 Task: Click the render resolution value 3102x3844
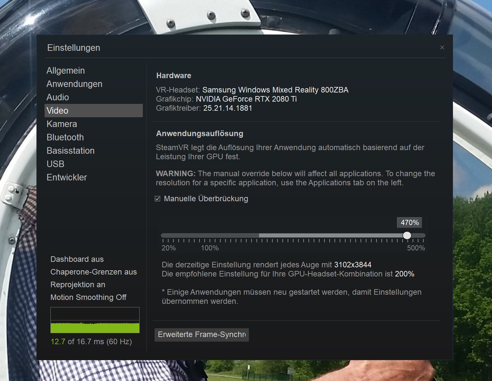pos(353,265)
